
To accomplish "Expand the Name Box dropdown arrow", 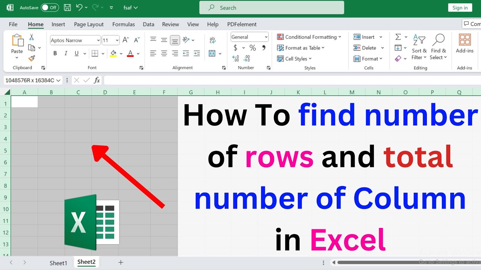I will click(x=58, y=80).
